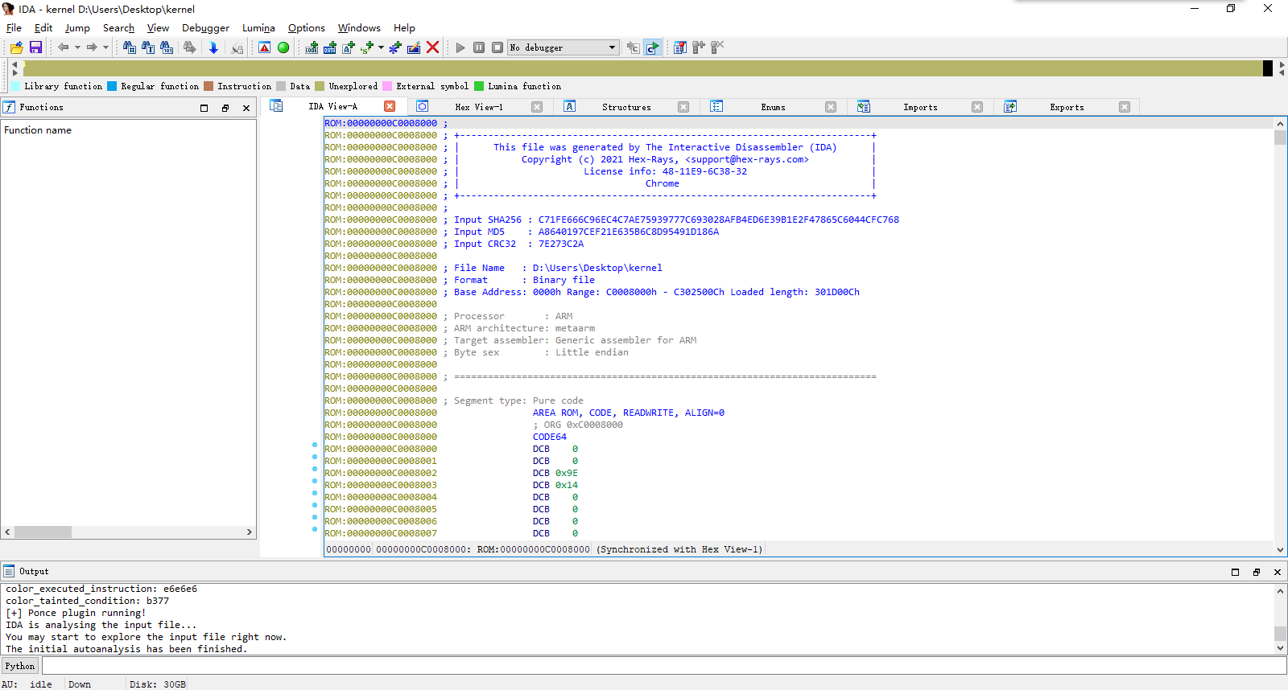The width and height of the screenshot is (1288, 690).
Task: Click the Pause process button
Action: (479, 47)
